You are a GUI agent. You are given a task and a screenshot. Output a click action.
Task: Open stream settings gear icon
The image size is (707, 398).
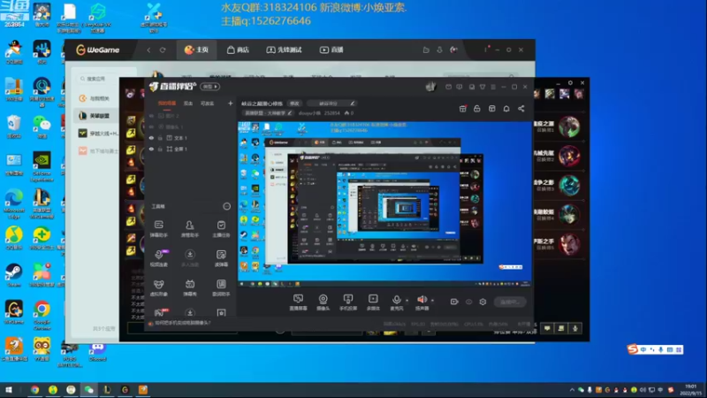tap(483, 302)
